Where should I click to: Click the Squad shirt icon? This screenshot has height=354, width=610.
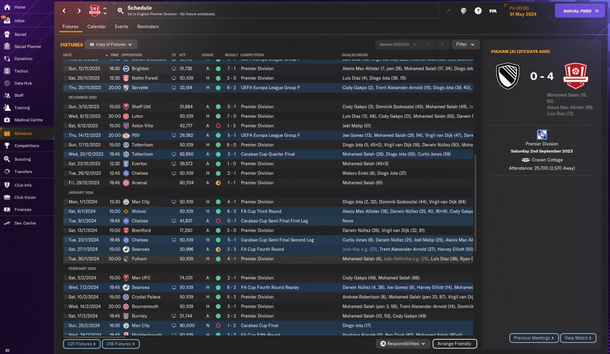pos(7,34)
